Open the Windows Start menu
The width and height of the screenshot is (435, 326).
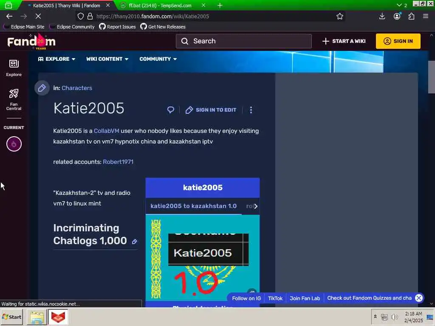12,317
